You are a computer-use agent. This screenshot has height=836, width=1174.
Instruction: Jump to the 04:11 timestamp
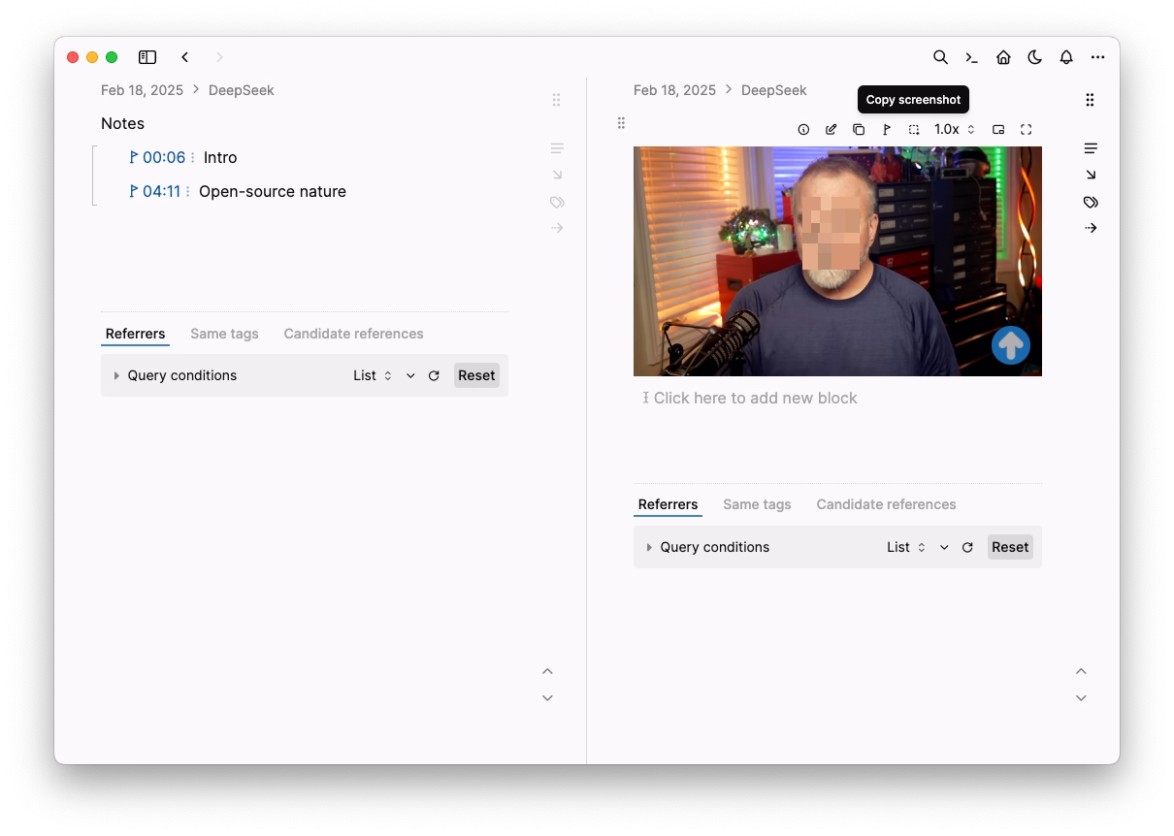point(162,191)
